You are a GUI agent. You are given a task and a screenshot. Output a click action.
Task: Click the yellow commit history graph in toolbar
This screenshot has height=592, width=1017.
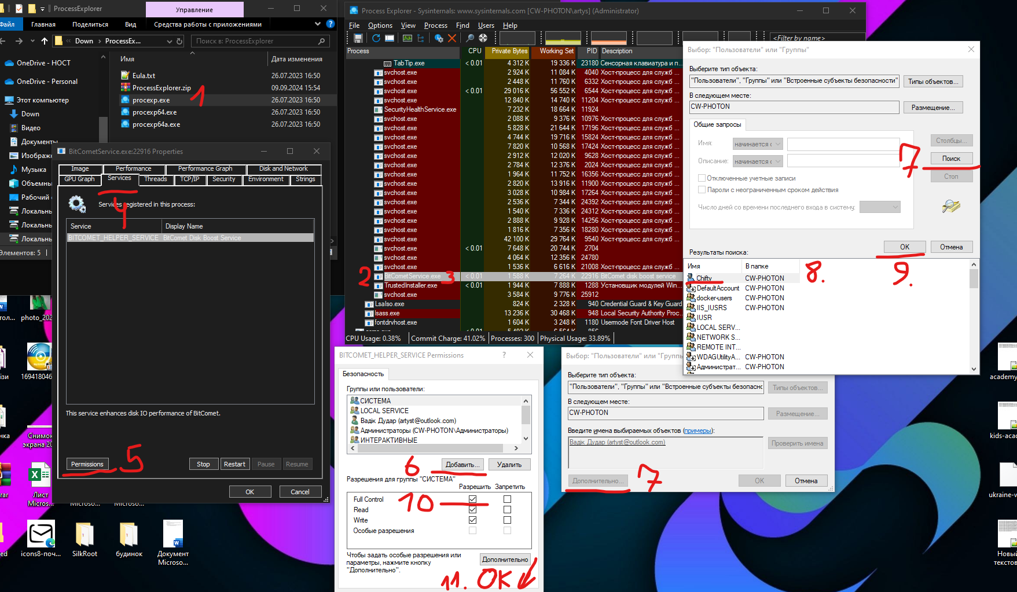click(563, 38)
